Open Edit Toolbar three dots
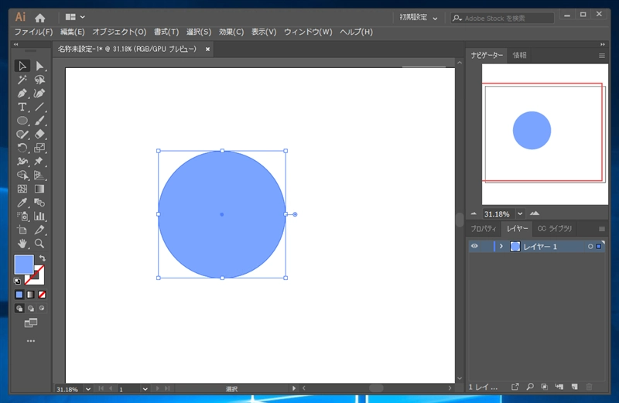Screen dimensions: 619x403 pos(31,340)
